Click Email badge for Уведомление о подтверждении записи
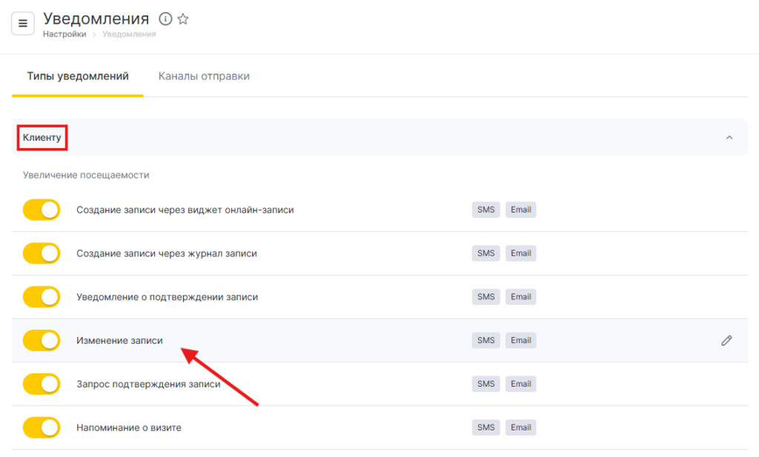The width and height of the screenshot is (759, 457). [520, 297]
